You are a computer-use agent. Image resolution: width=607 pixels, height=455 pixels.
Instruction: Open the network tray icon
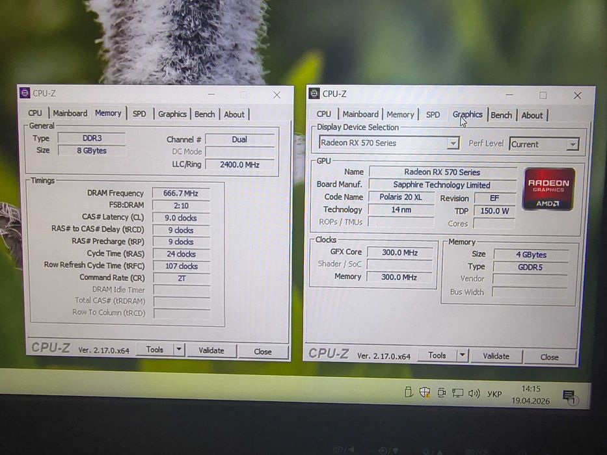click(x=457, y=393)
